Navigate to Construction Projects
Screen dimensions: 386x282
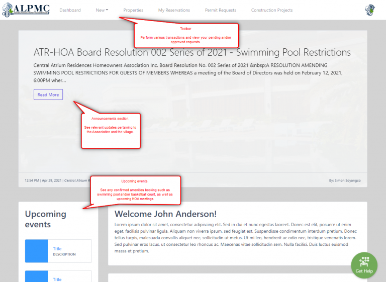(x=271, y=10)
